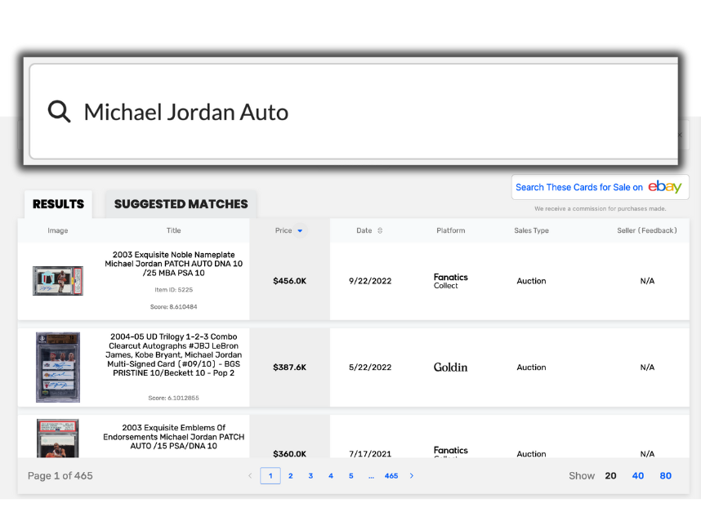
Task: Click the pagination ellipsis
Action: pyautogui.click(x=371, y=476)
